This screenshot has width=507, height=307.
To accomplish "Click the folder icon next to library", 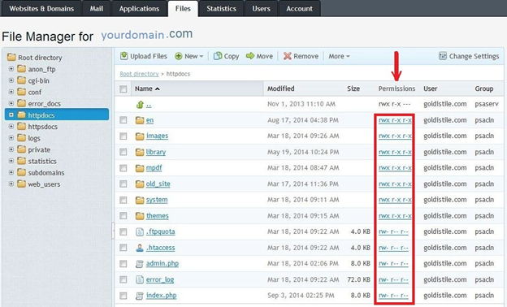I will coord(140,152).
